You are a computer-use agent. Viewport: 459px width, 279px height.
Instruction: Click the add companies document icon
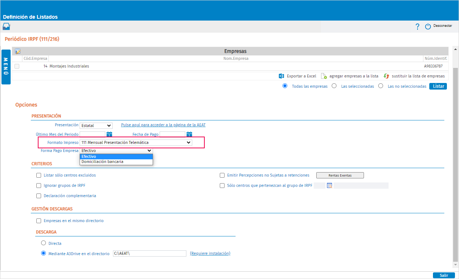(324, 76)
